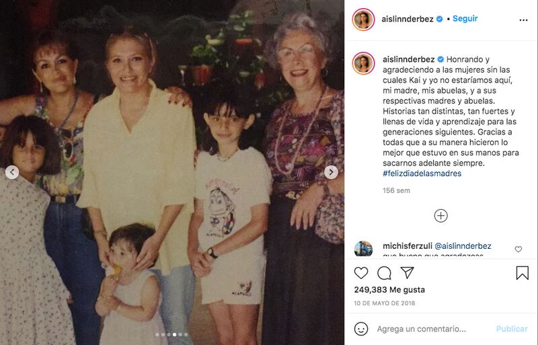Image resolution: width=538 pixels, height=345 pixels.
Task: Click the Publicar button
Action: click(x=512, y=329)
